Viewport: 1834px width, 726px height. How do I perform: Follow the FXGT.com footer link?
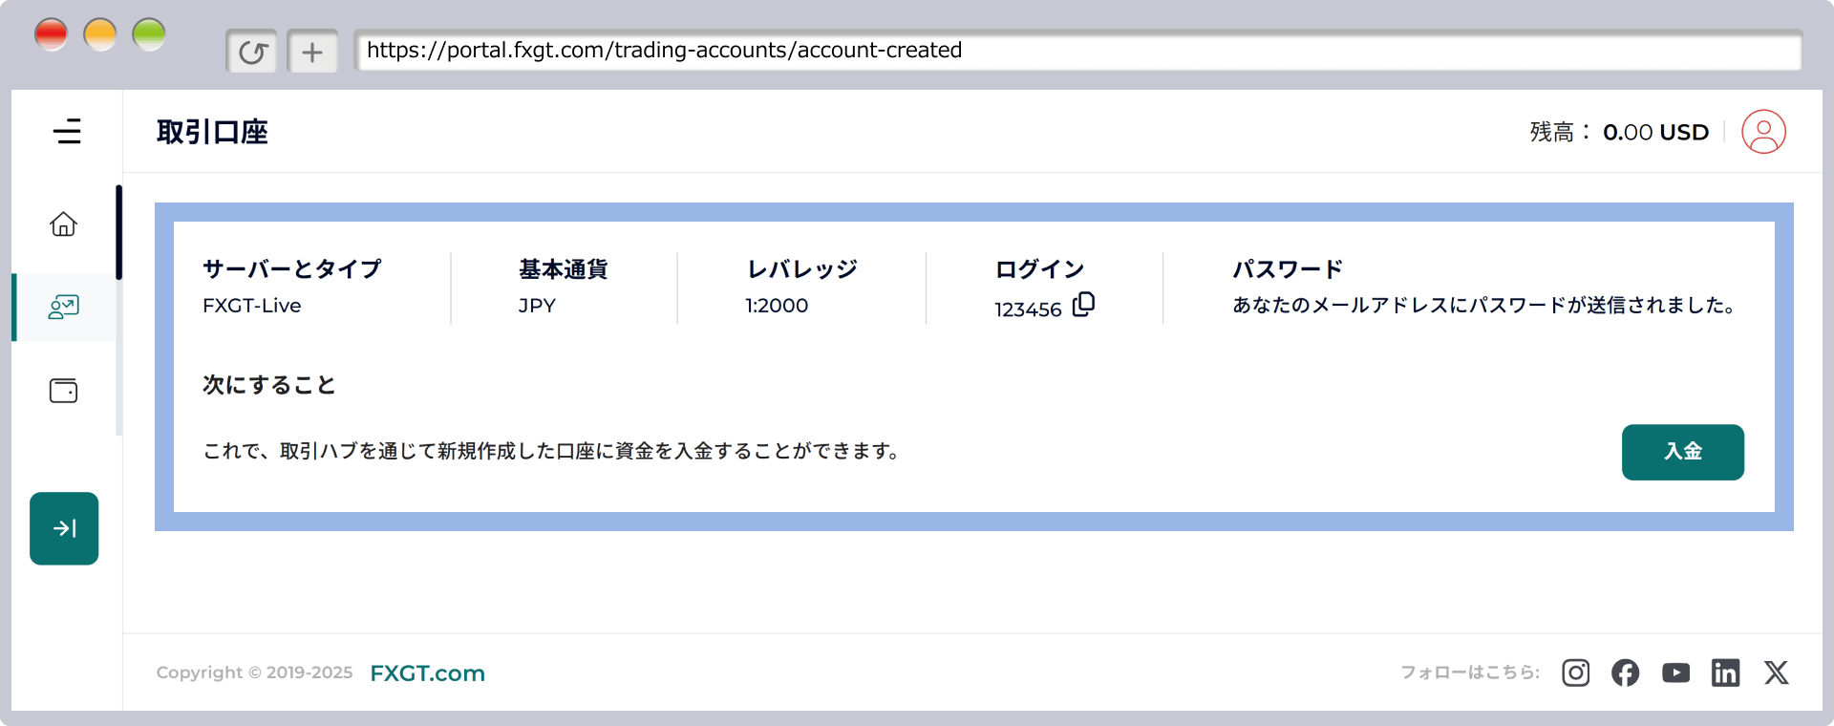pos(427,673)
